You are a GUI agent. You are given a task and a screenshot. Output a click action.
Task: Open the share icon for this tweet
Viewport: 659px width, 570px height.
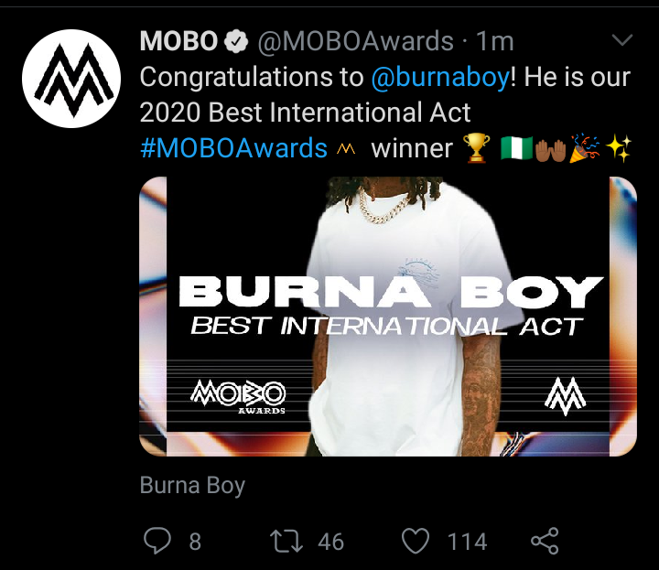545,541
